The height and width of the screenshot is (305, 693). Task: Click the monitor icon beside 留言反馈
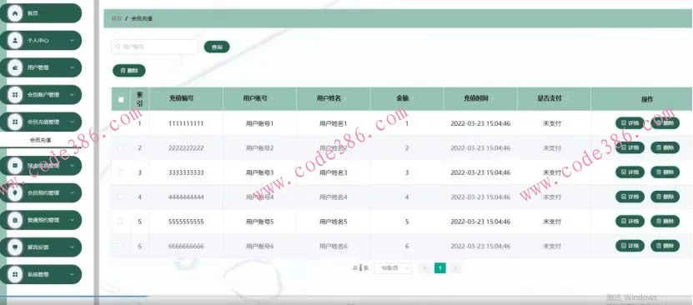pyautogui.click(x=15, y=247)
